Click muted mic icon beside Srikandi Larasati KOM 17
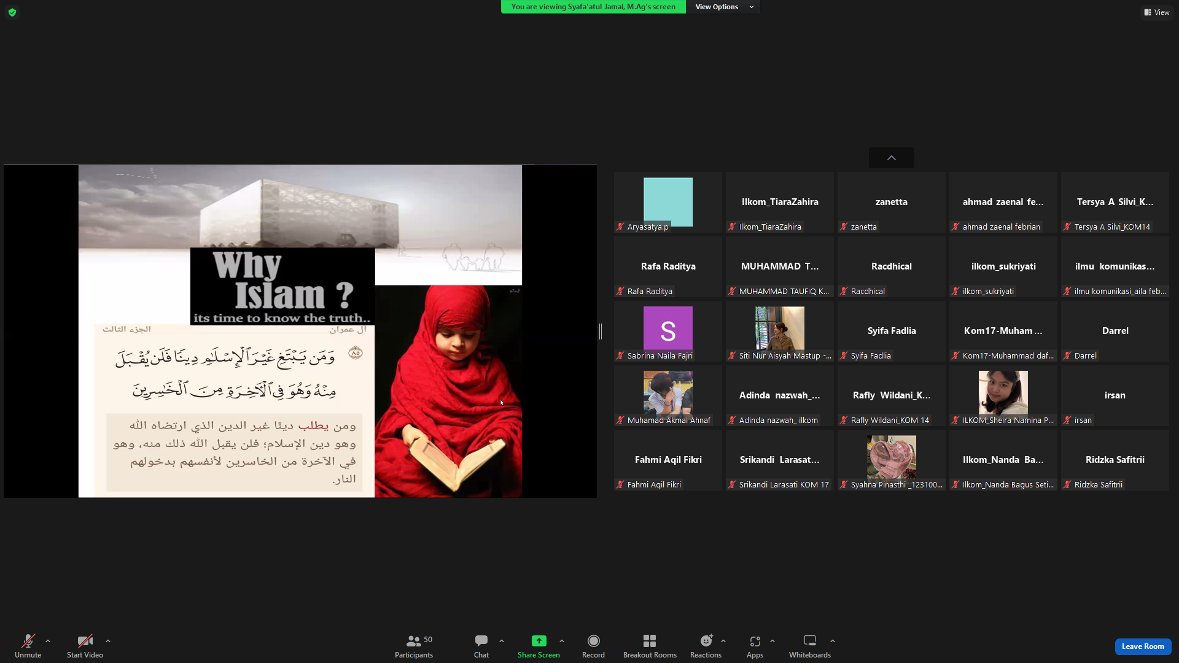 (x=732, y=484)
